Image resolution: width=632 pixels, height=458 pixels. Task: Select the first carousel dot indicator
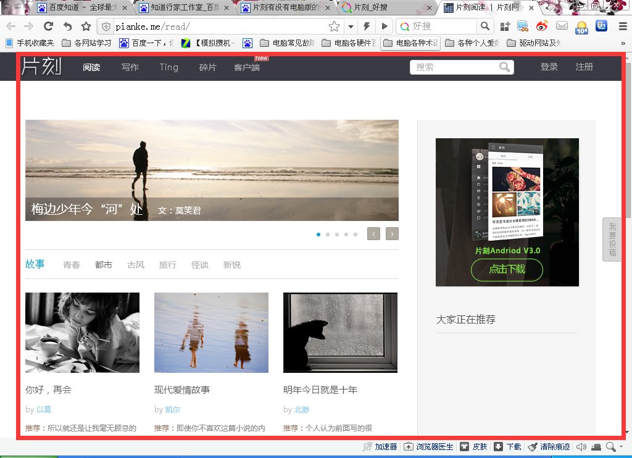318,235
